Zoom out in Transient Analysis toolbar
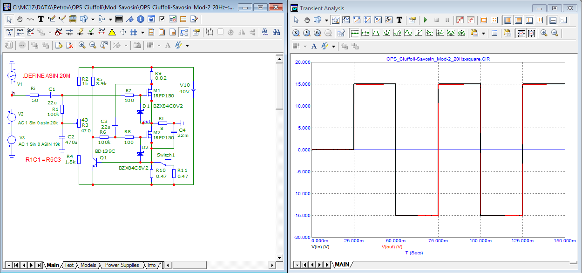 tap(555, 33)
